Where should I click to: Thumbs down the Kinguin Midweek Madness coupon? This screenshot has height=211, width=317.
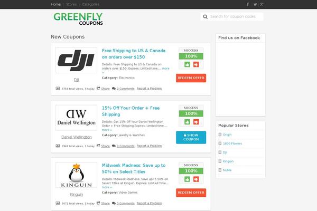[196, 179]
